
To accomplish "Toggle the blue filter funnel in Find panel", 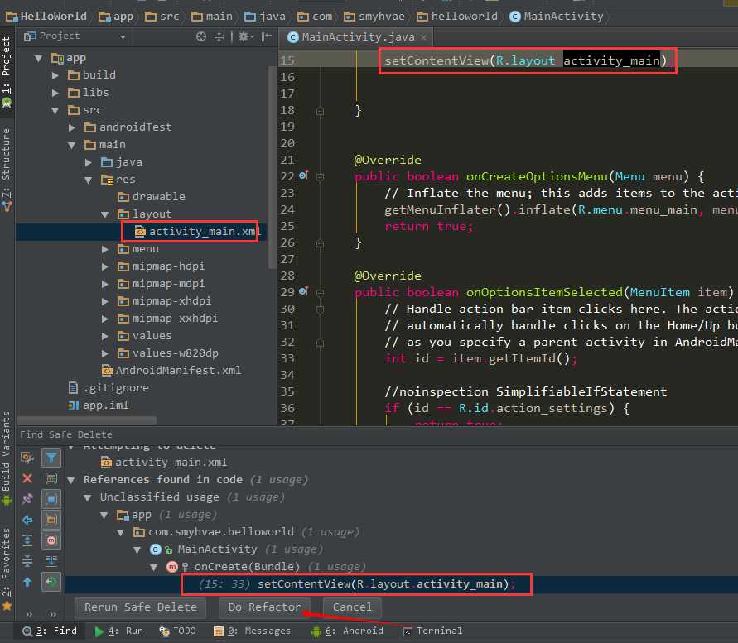I will [51, 458].
